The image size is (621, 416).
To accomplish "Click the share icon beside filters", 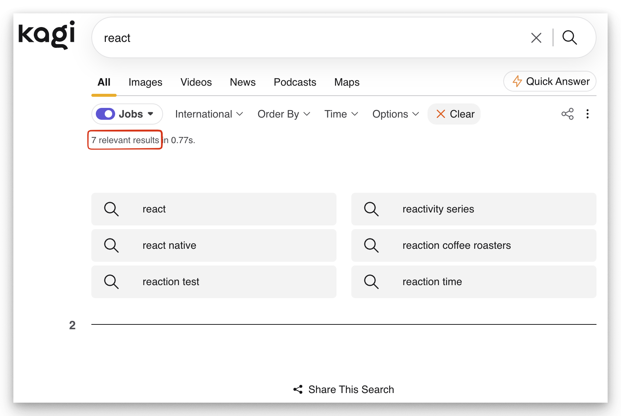I will pyautogui.click(x=568, y=114).
